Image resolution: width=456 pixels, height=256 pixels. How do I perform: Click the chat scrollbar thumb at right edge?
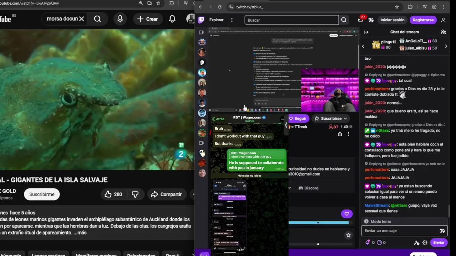449,210
